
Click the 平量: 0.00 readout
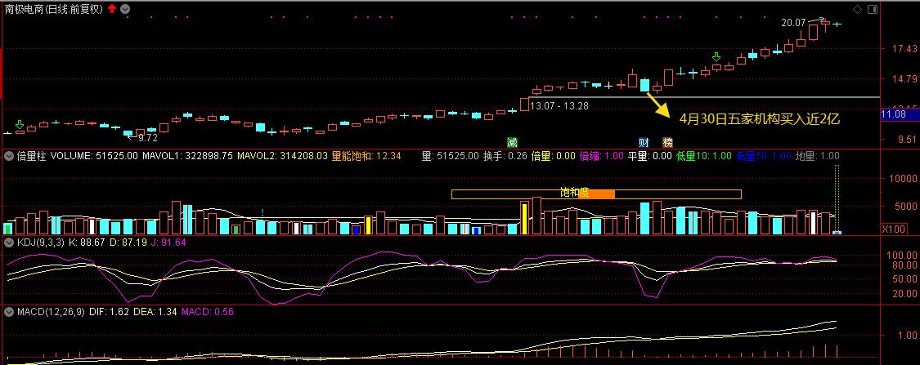coord(649,156)
